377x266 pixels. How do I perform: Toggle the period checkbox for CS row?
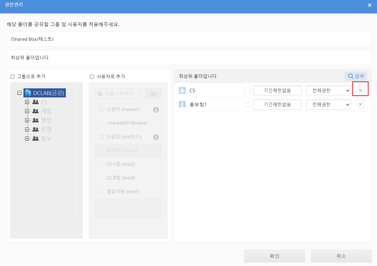[247, 90]
